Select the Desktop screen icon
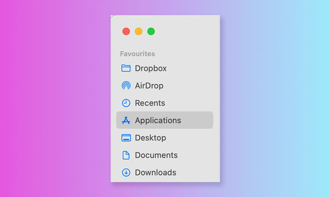 [x=126, y=138]
